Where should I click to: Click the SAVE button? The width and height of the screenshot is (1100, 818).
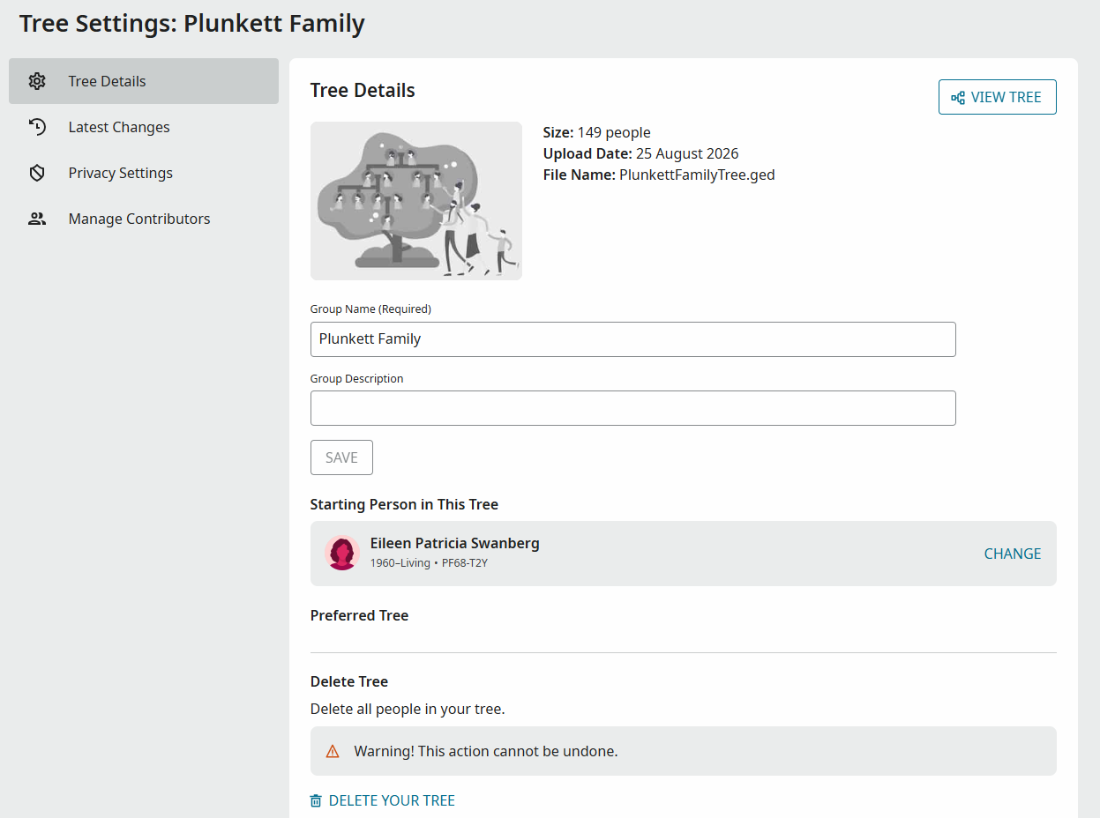[341, 457]
